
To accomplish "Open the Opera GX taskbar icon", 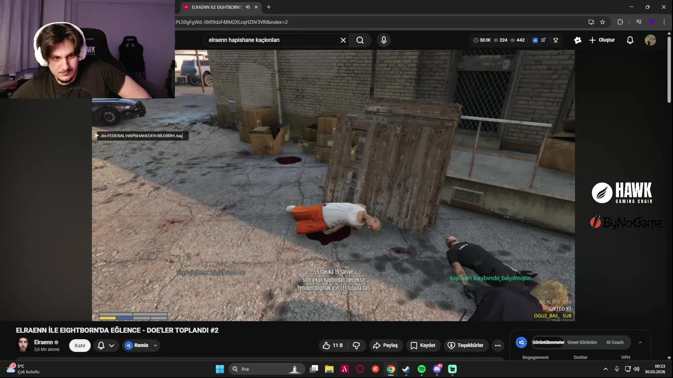I will (360, 369).
